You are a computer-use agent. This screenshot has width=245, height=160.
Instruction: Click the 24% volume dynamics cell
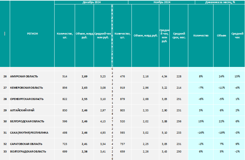(x=221, y=76)
